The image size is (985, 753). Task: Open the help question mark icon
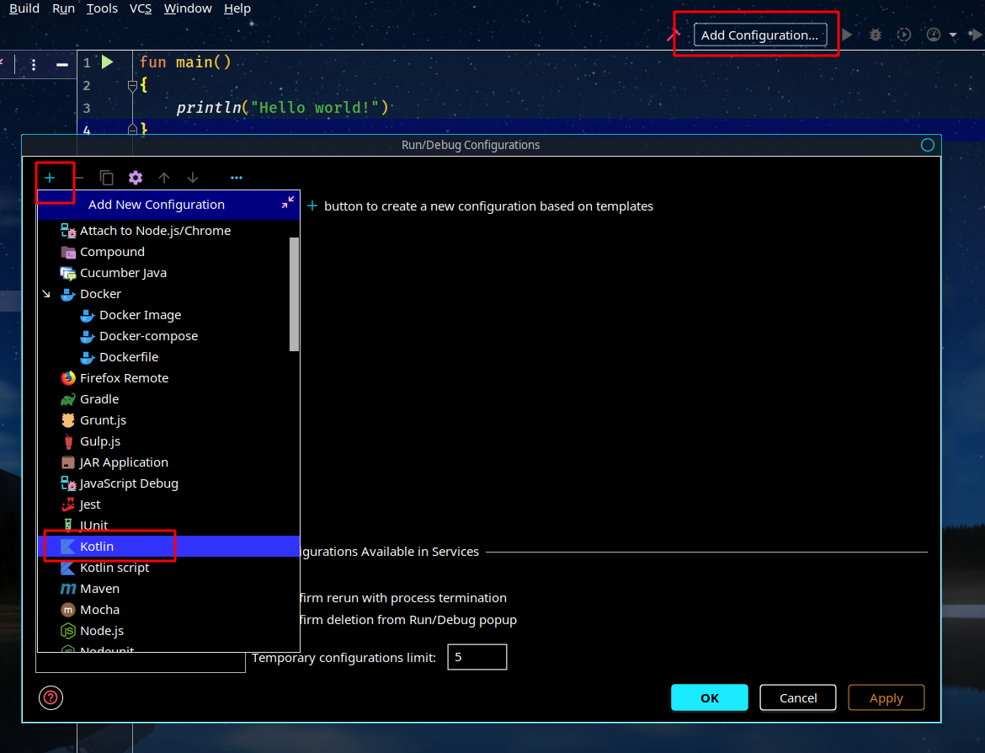point(51,697)
